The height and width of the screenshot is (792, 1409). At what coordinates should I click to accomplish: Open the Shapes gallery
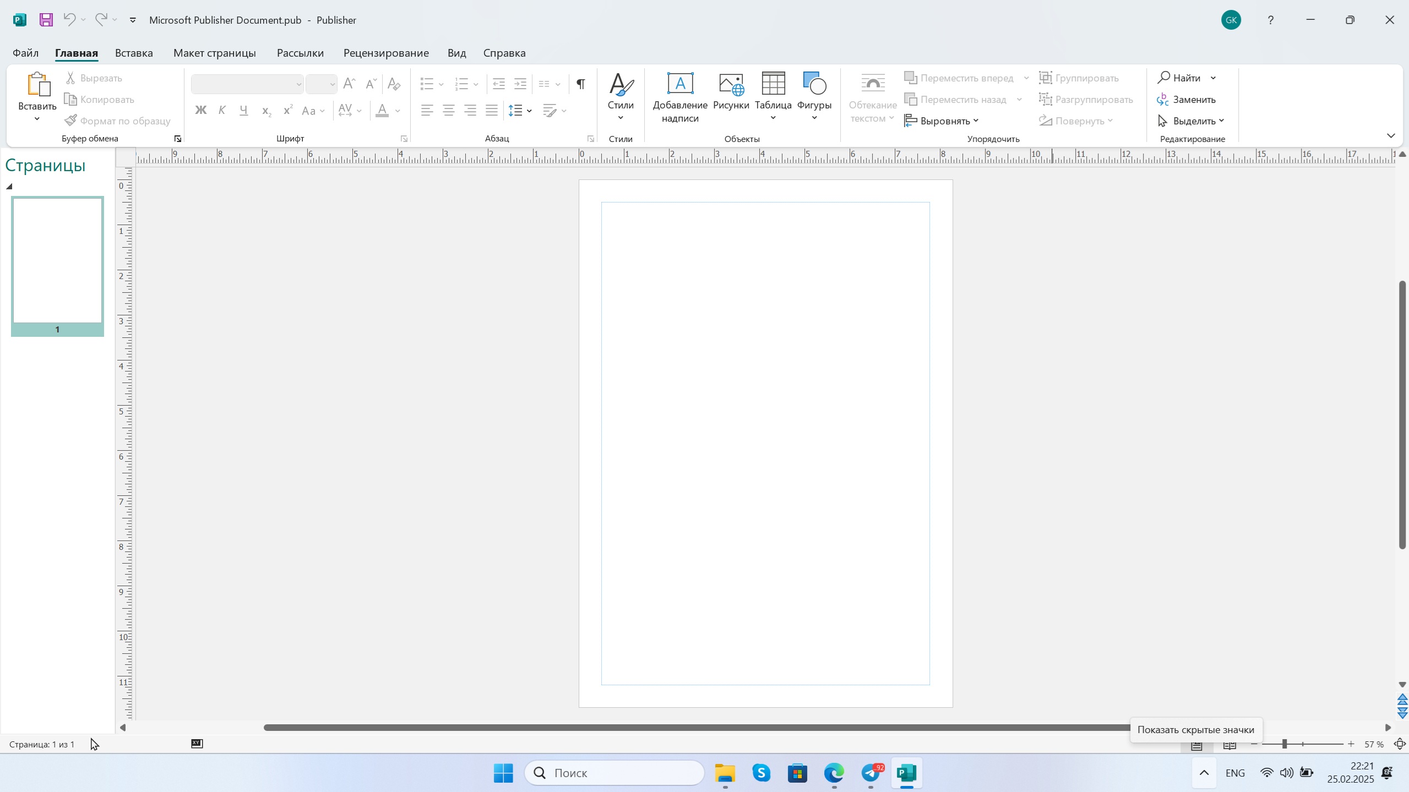(x=814, y=84)
